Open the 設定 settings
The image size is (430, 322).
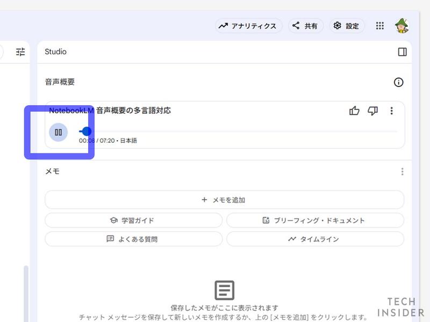(346, 25)
